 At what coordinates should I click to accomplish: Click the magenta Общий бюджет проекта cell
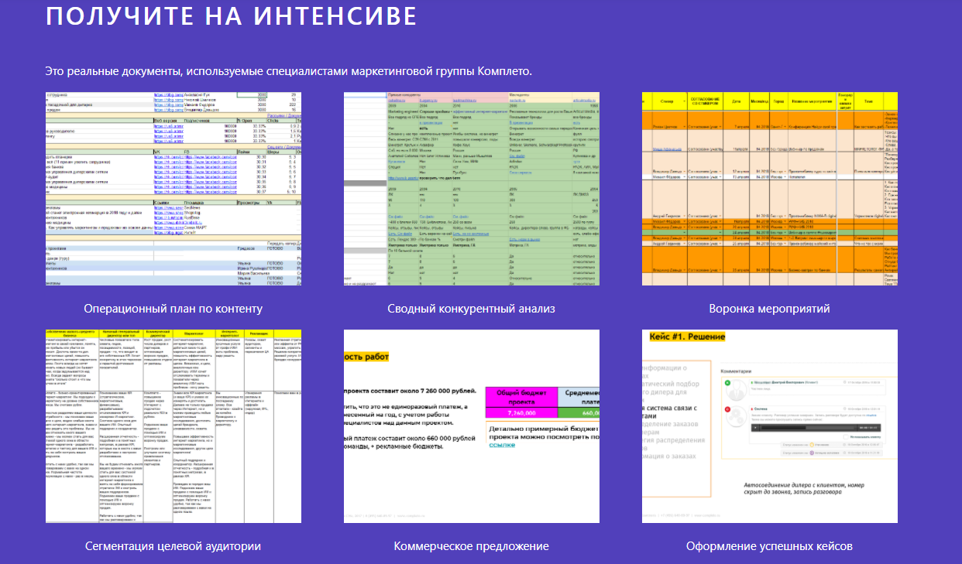pyautogui.click(x=521, y=396)
